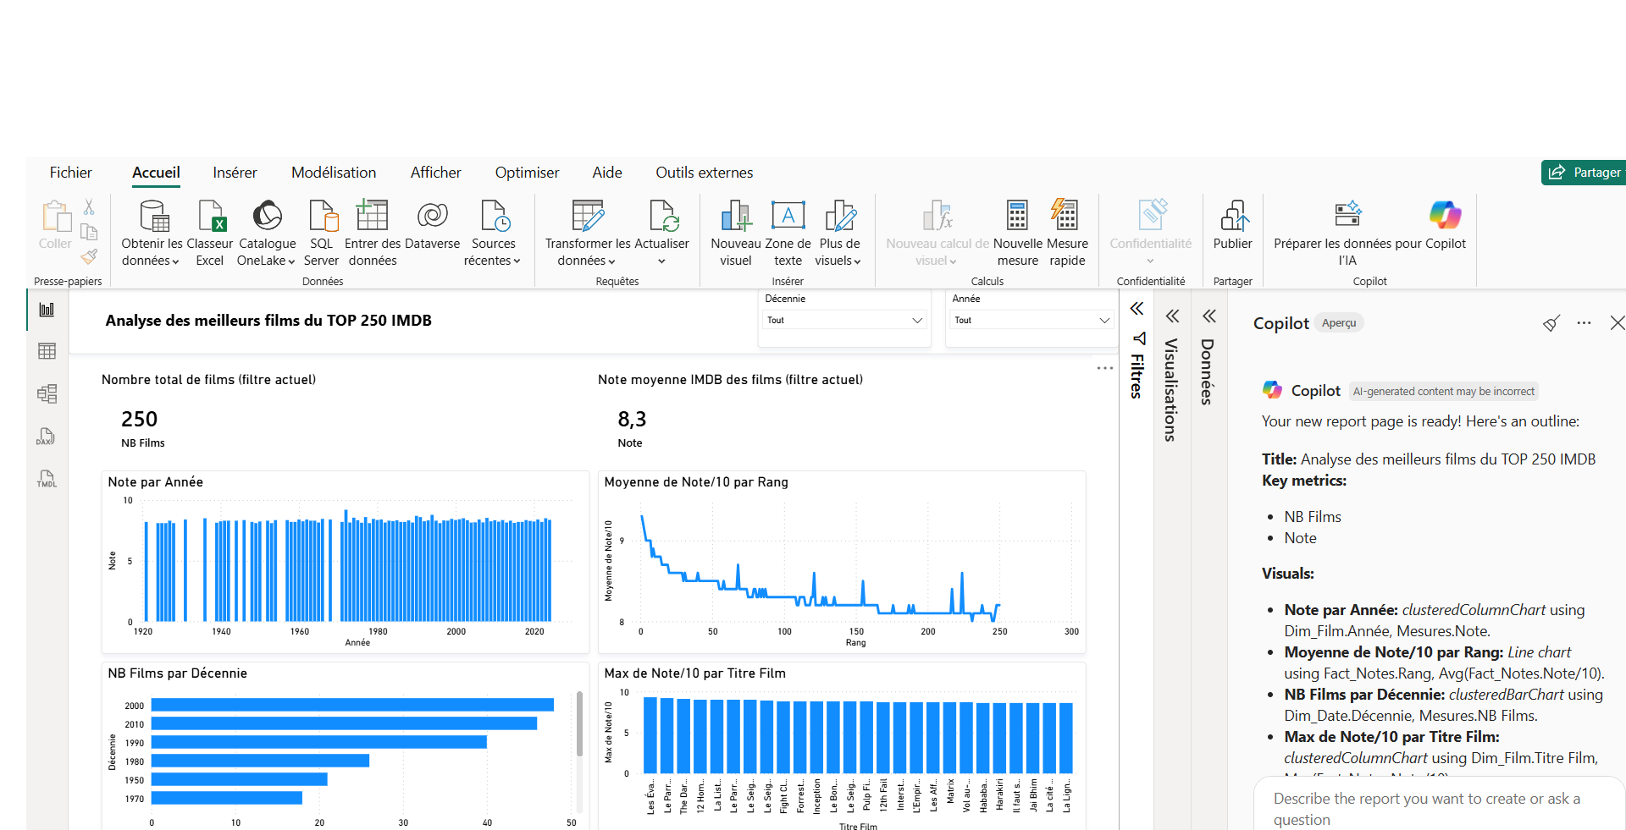Open the Fichier menu

[71, 173]
